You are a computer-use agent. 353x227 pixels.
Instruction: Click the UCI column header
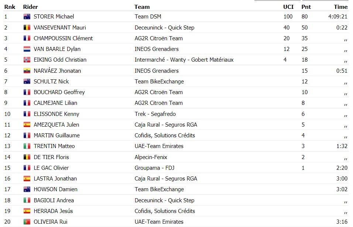click(x=288, y=7)
